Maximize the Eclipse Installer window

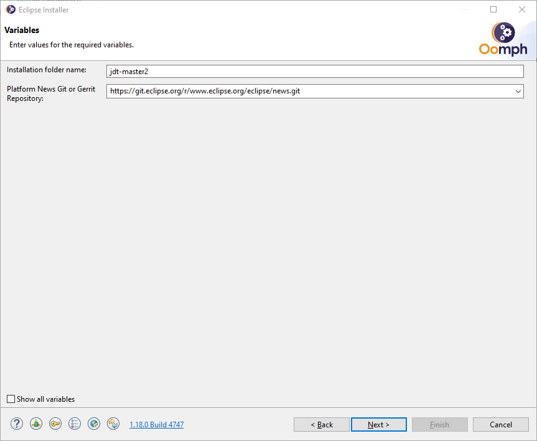[493, 9]
